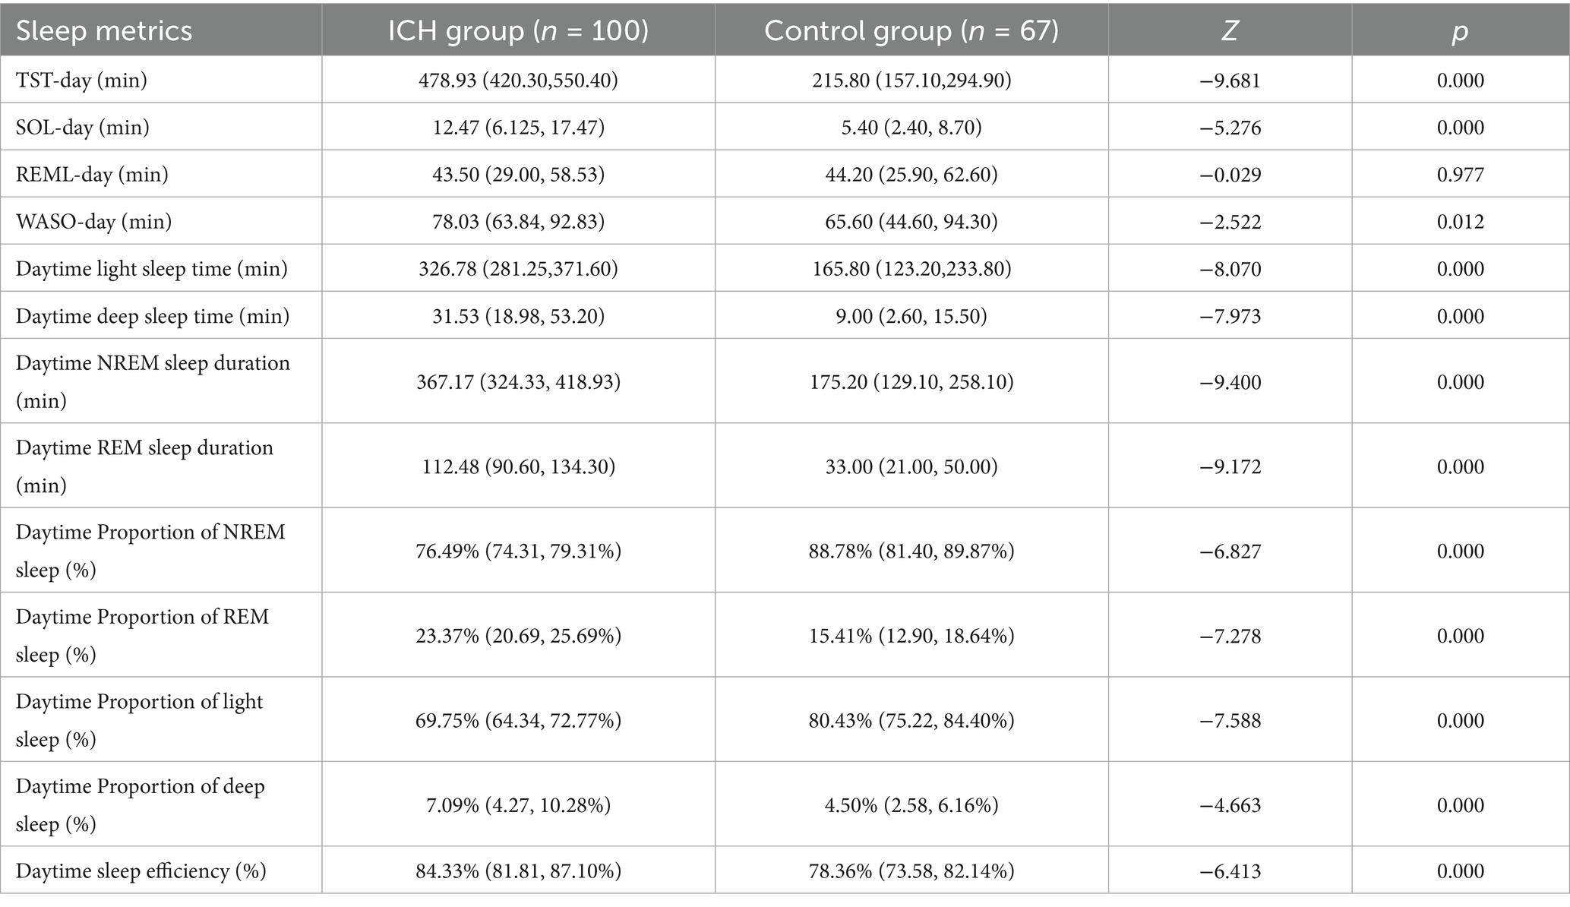
Task: Click the Daytime sleep efficiency (%) label
Action: click(x=141, y=871)
